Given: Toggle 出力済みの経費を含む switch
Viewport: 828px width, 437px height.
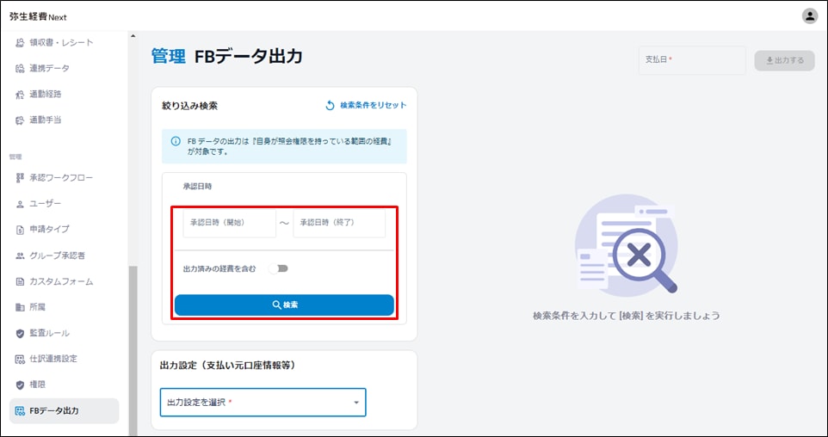Looking at the screenshot, I should (278, 268).
